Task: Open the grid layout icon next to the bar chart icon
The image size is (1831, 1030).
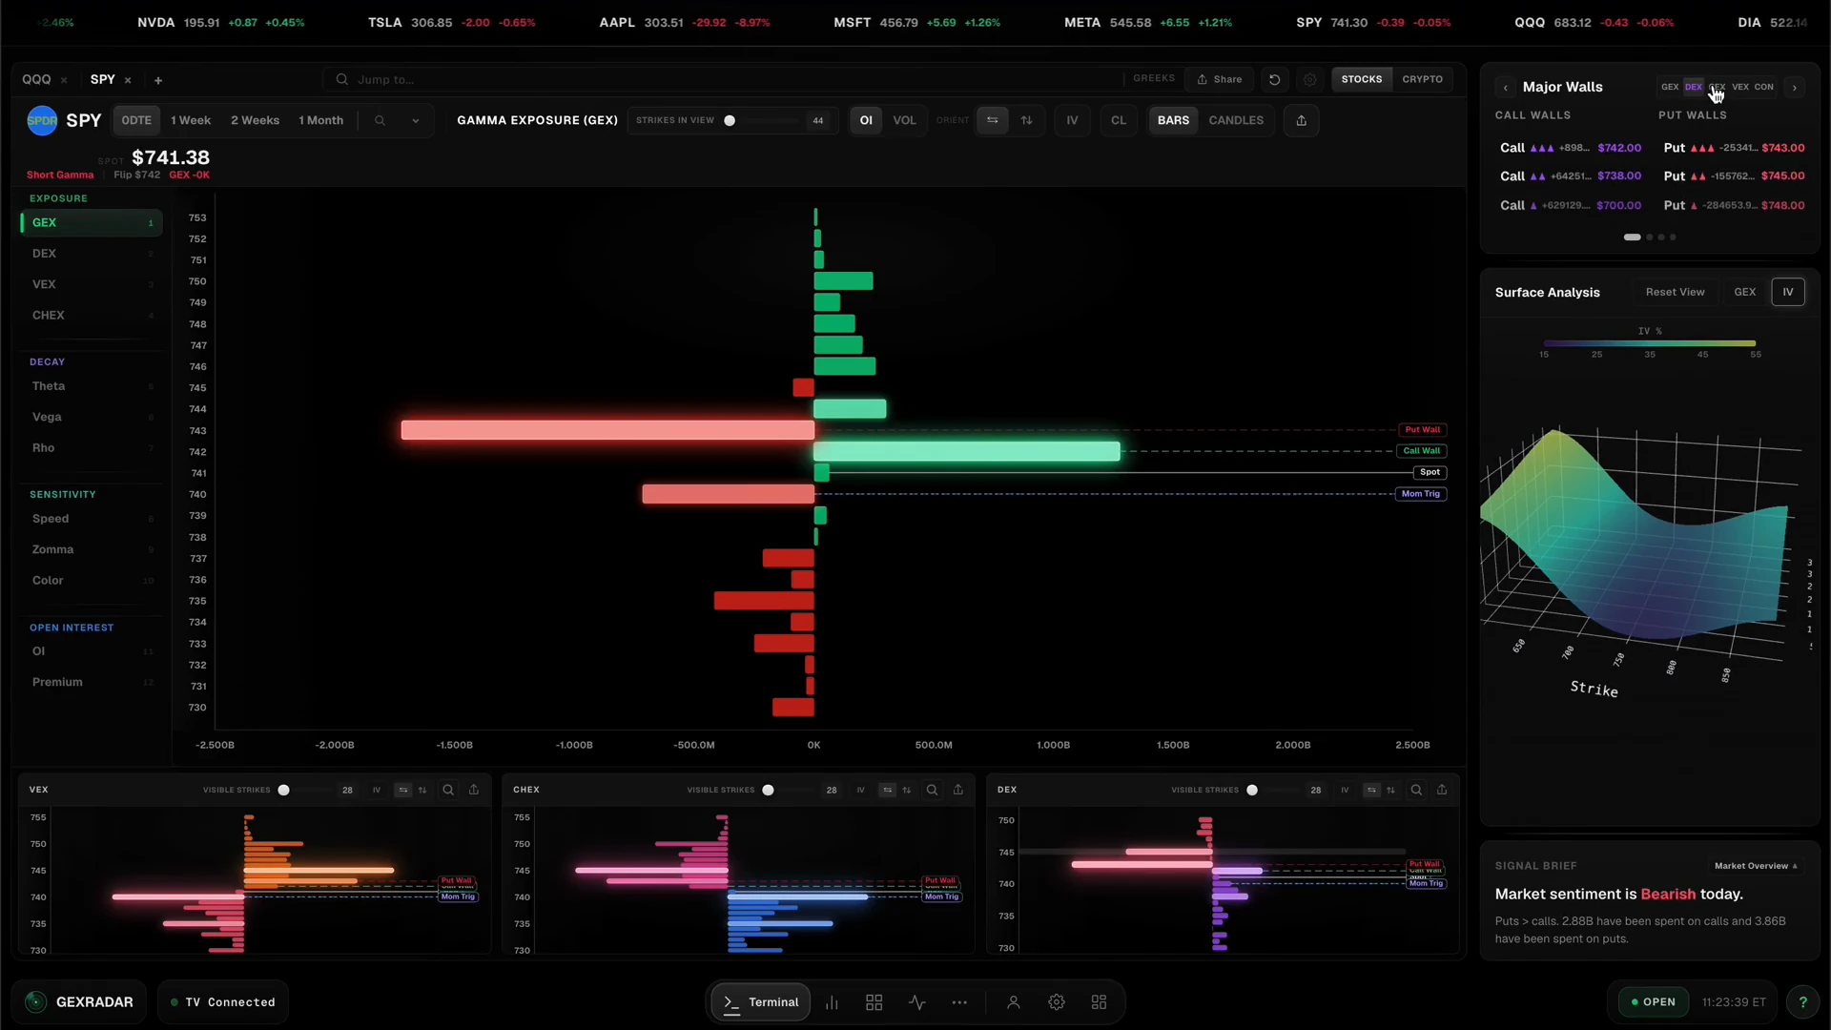Action: point(874,1002)
